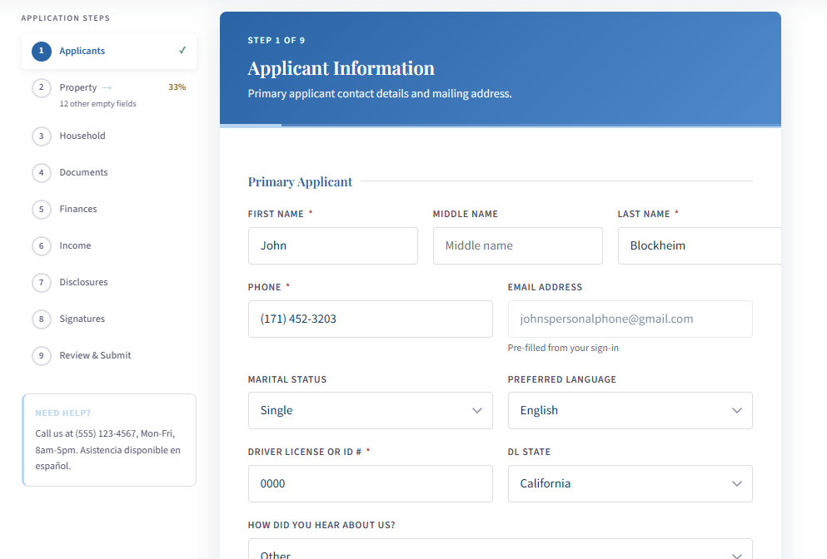Click '12 other empty fields' text
The height and width of the screenshot is (559, 827).
[97, 104]
